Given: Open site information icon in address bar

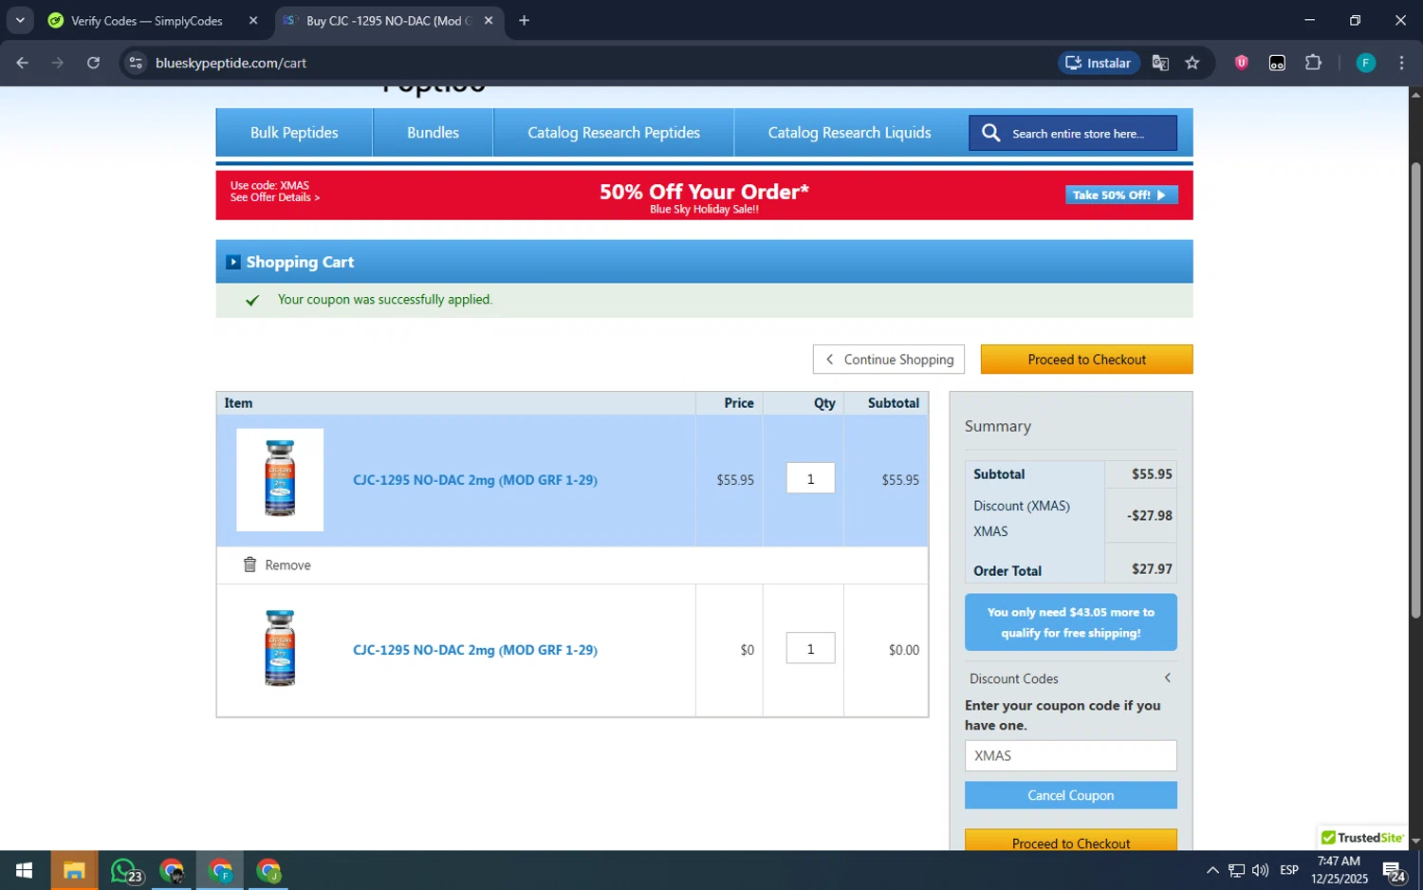Looking at the screenshot, I should (x=136, y=63).
